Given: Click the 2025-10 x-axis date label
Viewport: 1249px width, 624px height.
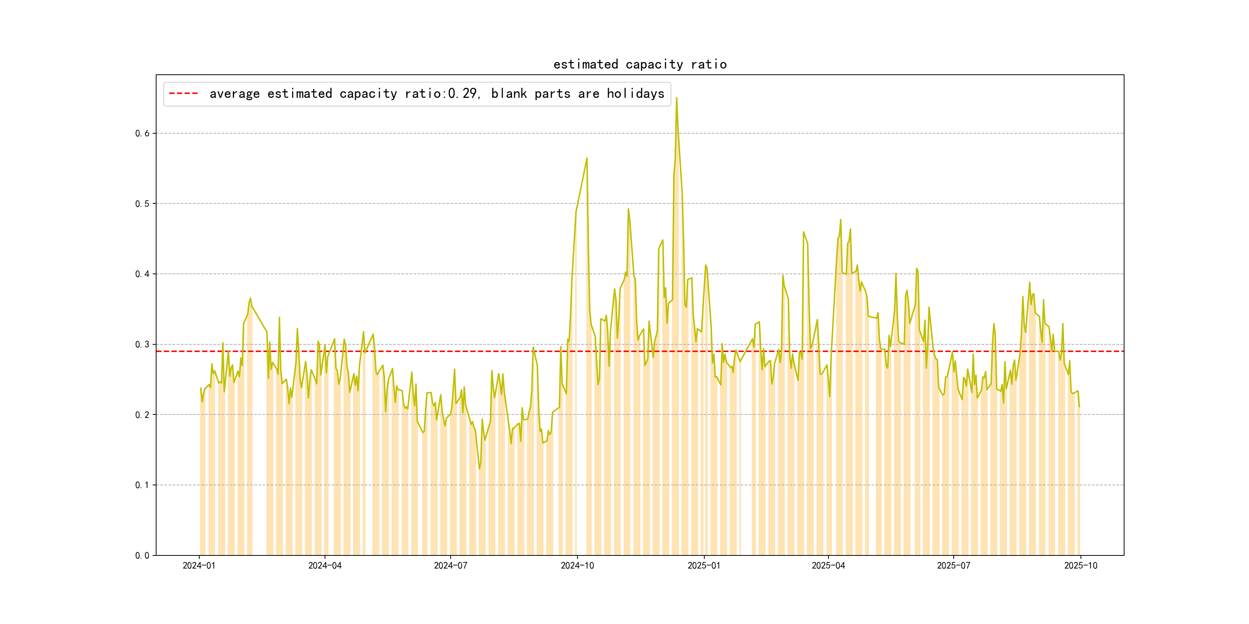Looking at the screenshot, I should click(x=1080, y=566).
